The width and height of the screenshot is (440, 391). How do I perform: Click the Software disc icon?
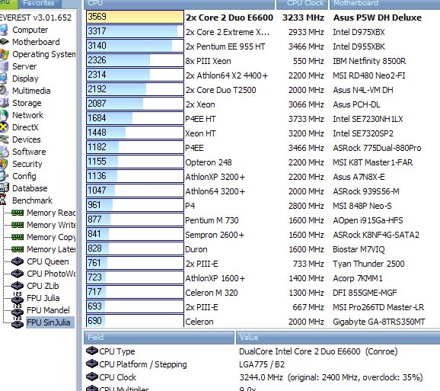(4, 152)
